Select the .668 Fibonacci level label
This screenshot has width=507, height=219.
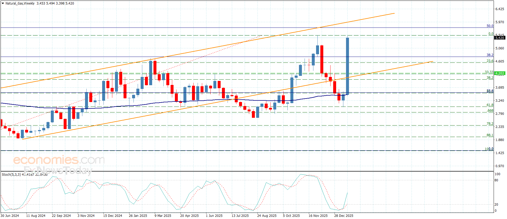click(x=490, y=111)
